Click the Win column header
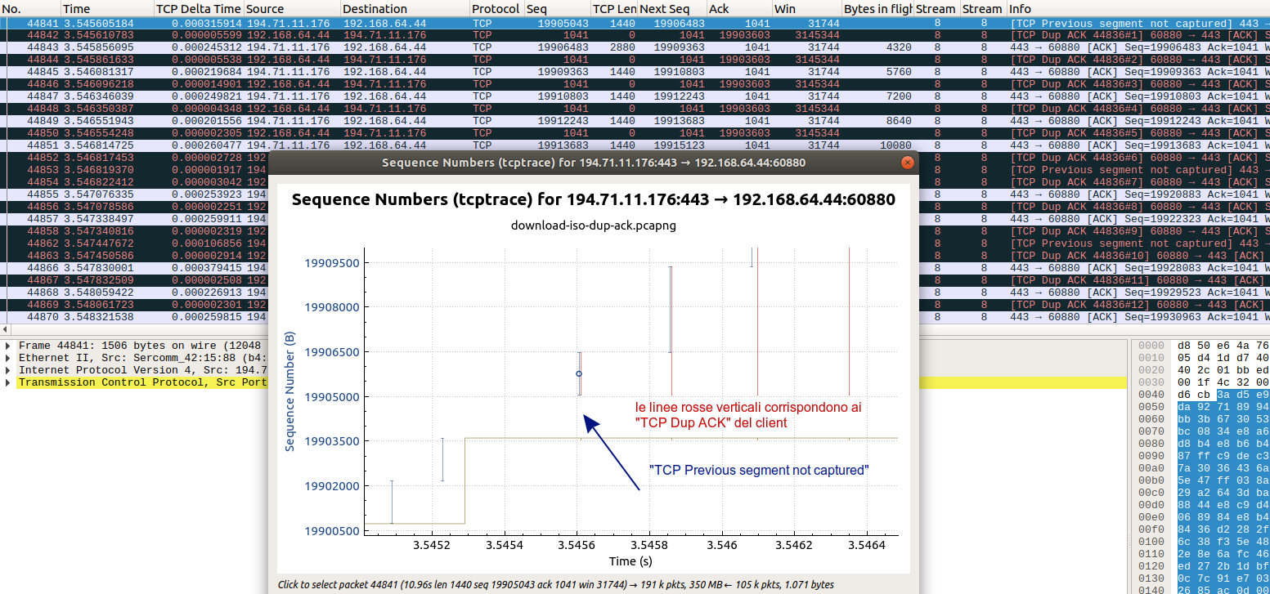Screen dimensions: 1270x594 click(807, 9)
